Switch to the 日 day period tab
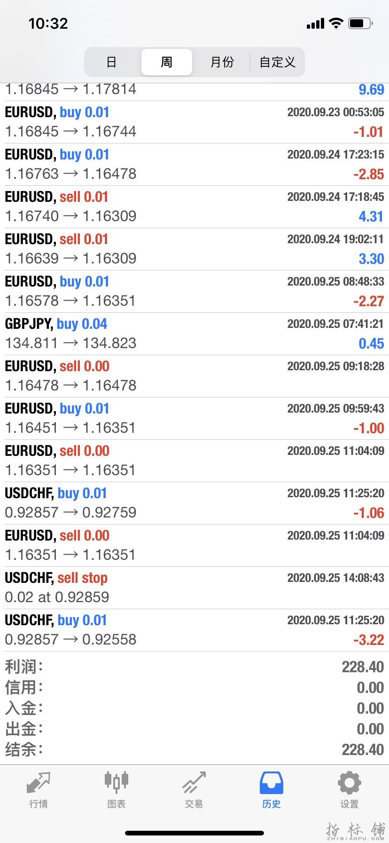This screenshot has width=389, height=843. click(x=111, y=62)
